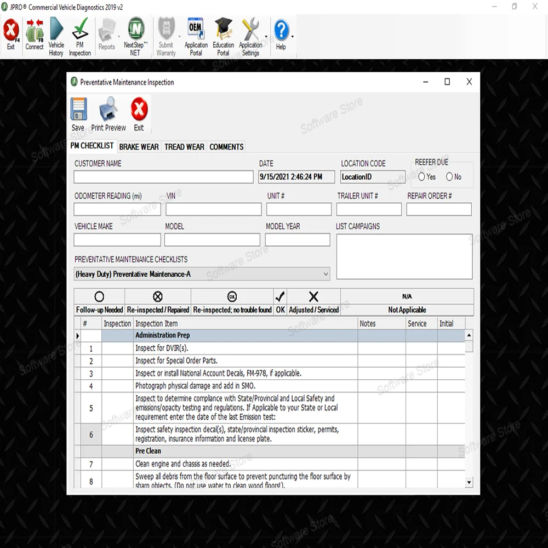Viewport: 548px width, 548px height.
Task: Expand the Application Settings dropdown arrow
Action: coord(266,36)
